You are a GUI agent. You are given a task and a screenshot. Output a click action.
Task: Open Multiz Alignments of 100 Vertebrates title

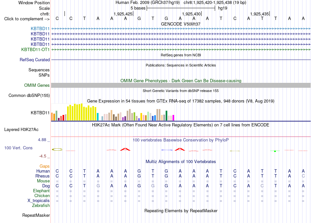pyautogui.click(x=181, y=162)
